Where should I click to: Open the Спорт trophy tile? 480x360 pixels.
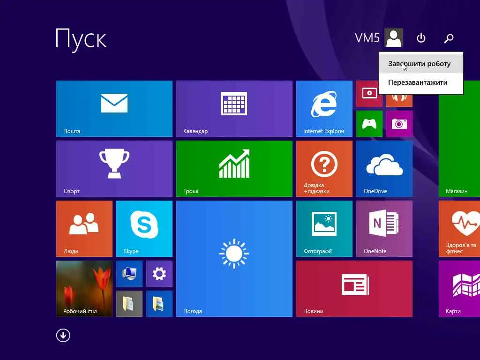[x=114, y=169]
